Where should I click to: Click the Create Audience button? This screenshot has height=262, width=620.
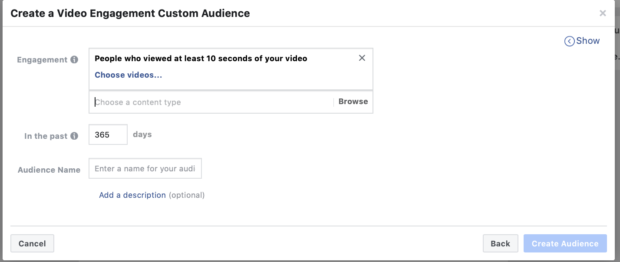[x=565, y=244]
